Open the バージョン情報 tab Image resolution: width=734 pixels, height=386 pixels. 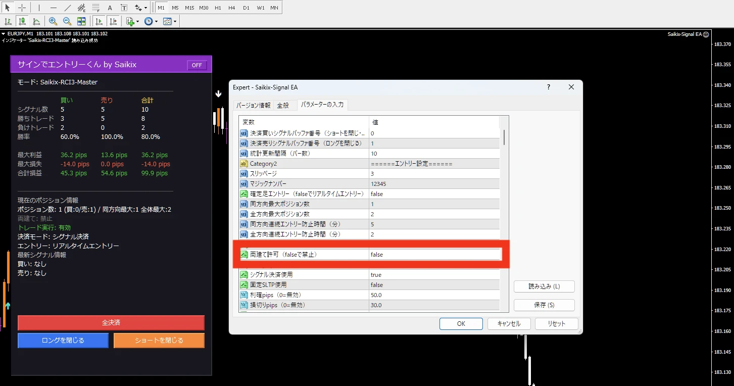(x=254, y=105)
